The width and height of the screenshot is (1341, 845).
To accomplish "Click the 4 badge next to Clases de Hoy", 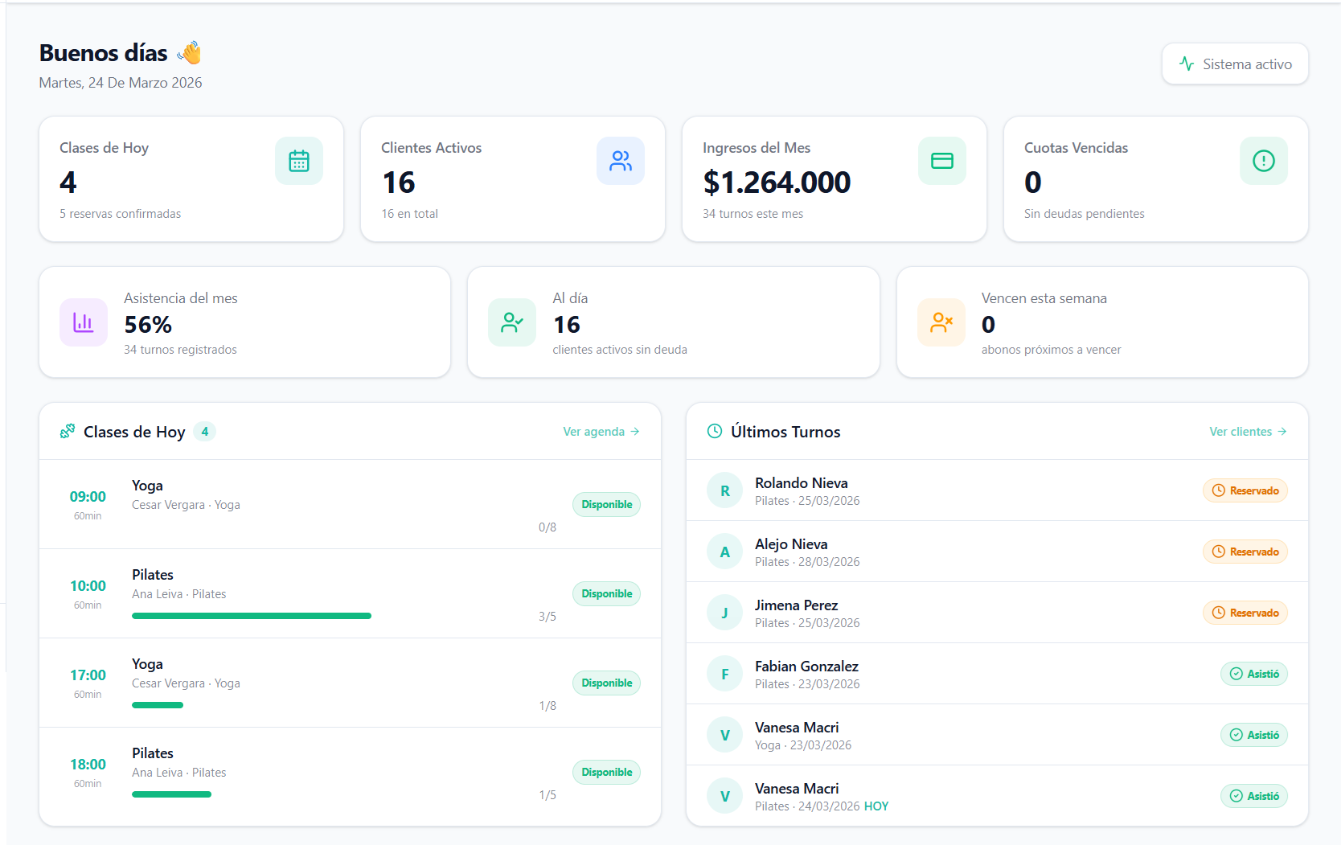I will point(205,432).
